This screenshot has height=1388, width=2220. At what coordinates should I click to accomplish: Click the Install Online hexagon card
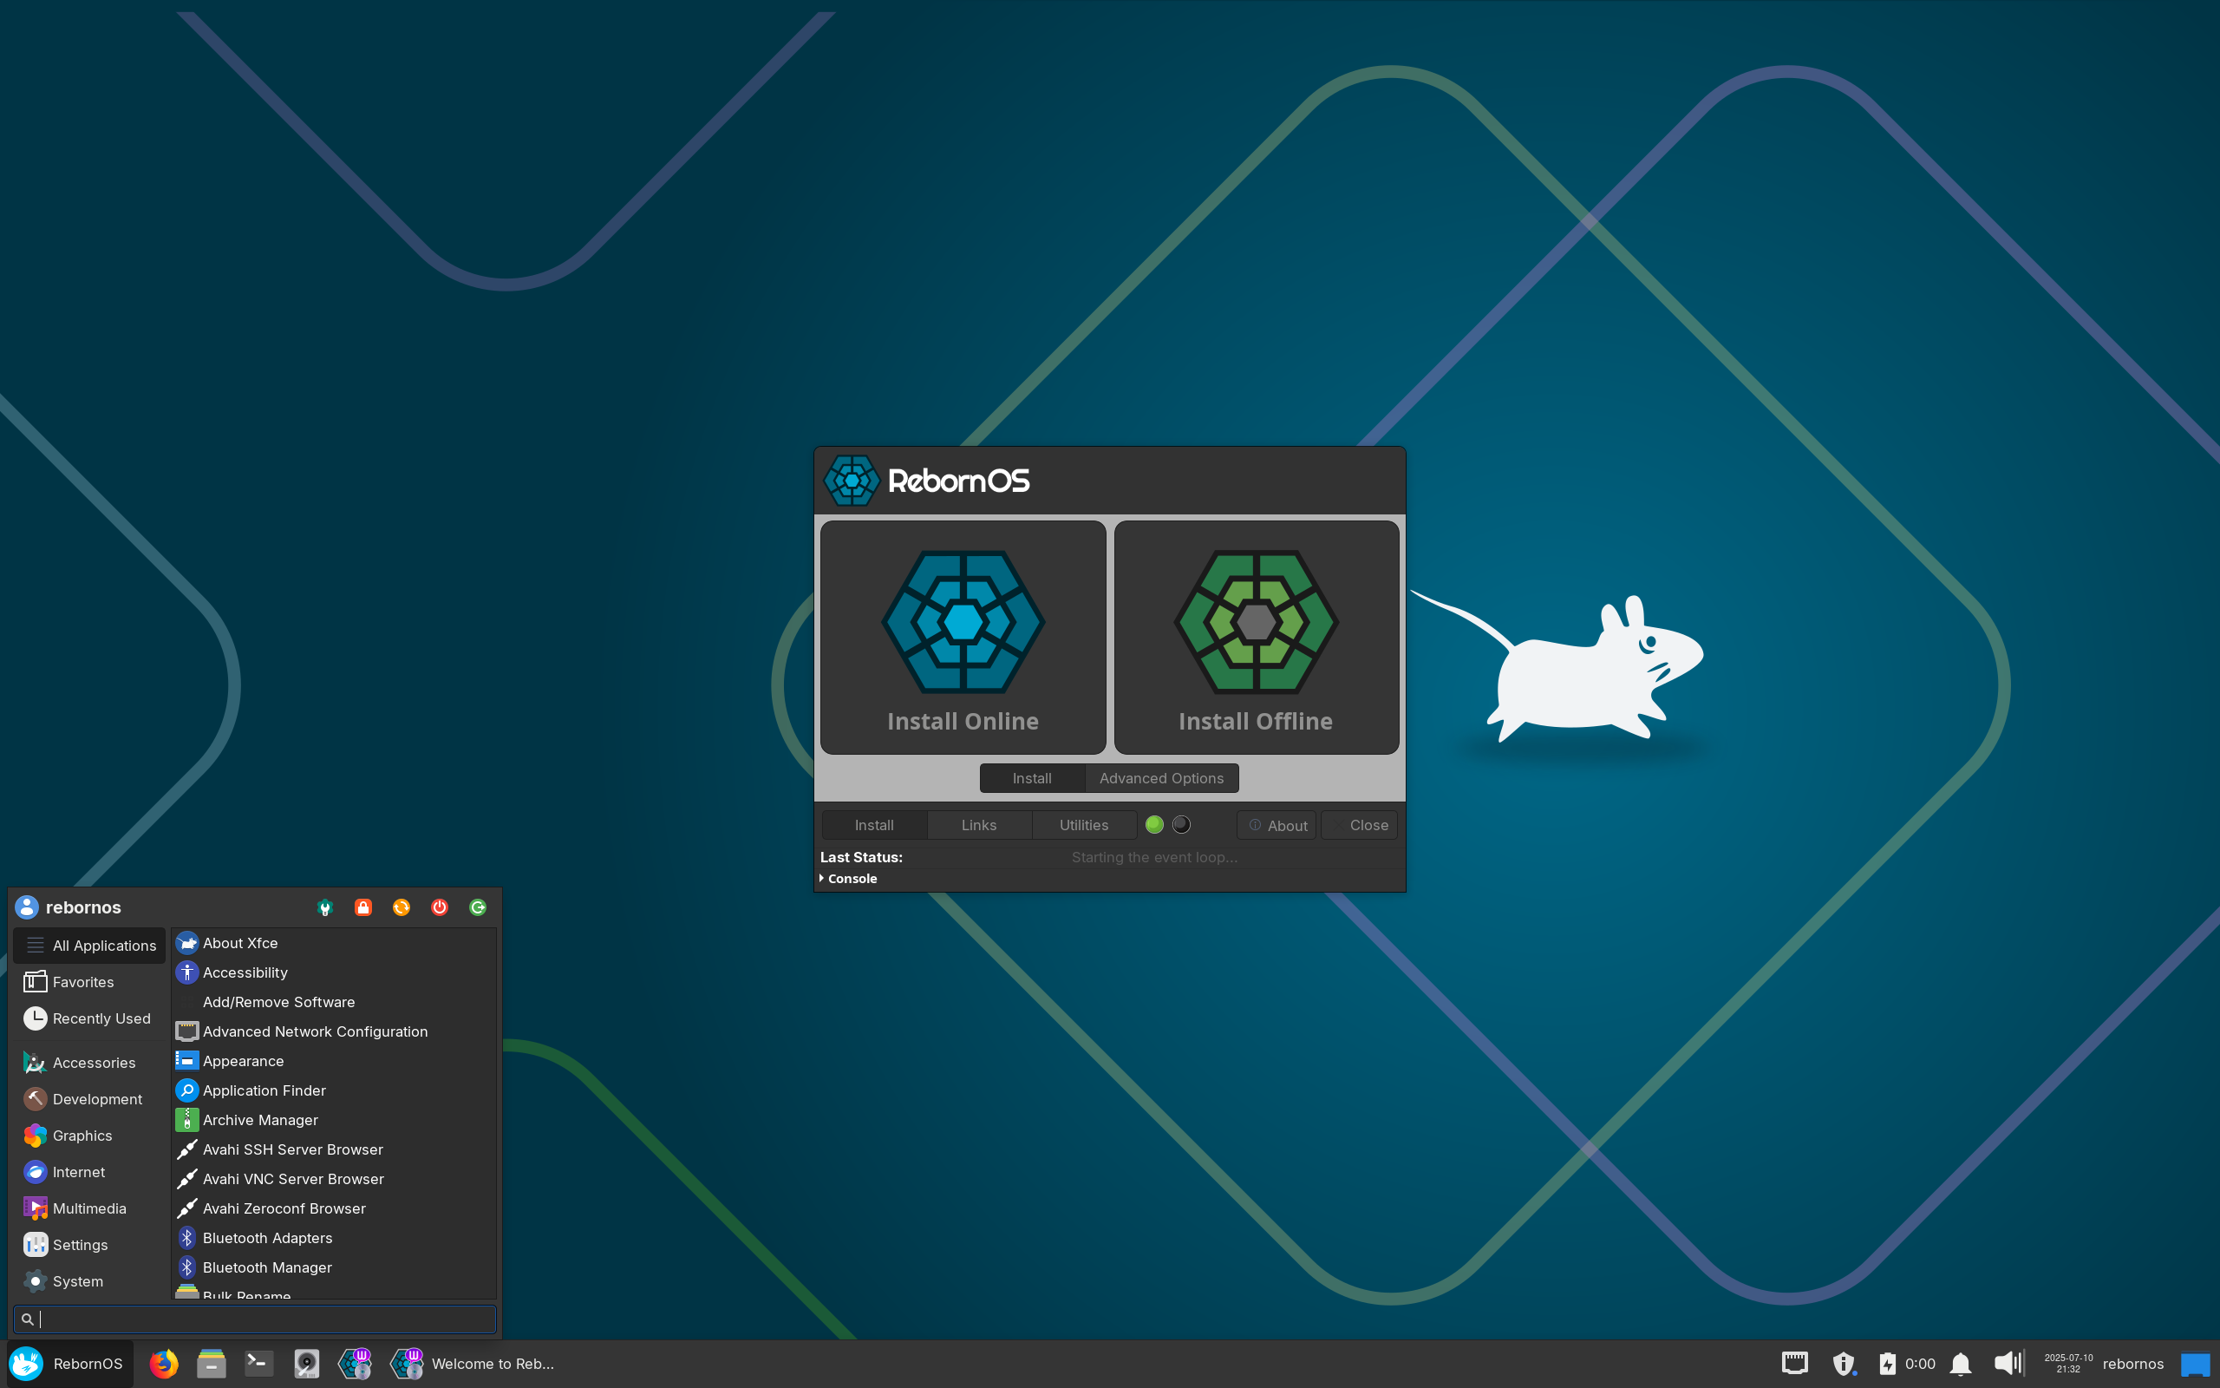963,637
